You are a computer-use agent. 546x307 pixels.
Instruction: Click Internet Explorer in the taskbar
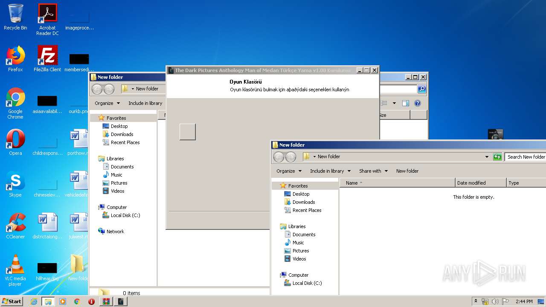[x=34, y=301]
